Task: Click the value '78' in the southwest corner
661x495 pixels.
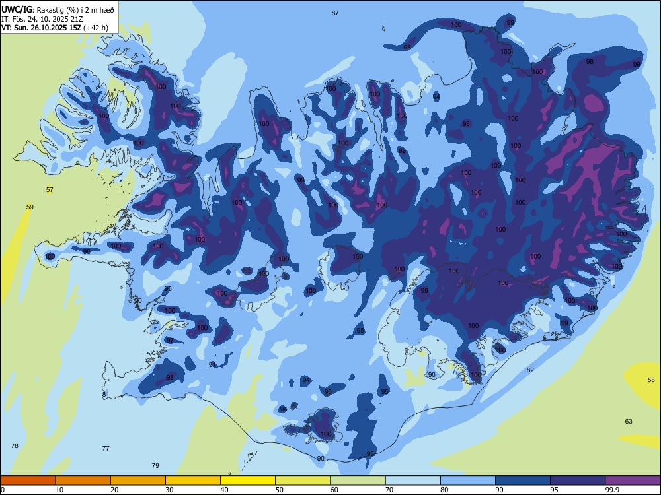Action: (15, 445)
